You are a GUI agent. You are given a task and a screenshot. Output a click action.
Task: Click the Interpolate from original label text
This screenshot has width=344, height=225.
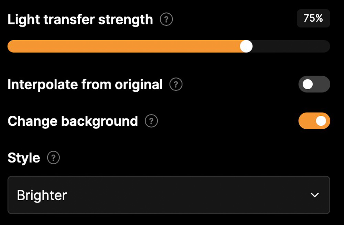click(85, 85)
